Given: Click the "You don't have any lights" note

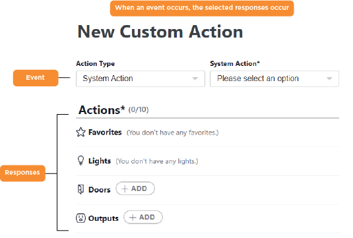Looking at the screenshot, I should (156, 162).
